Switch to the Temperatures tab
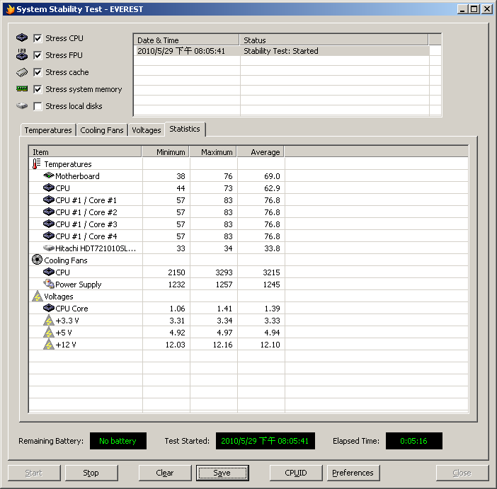This screenshot has width=497, height=489. (x=48, y=130)
